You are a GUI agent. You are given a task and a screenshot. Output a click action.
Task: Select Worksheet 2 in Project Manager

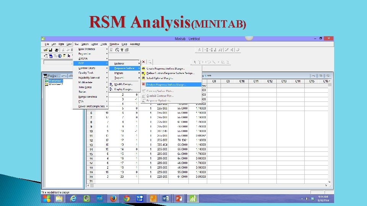(55, 84)
